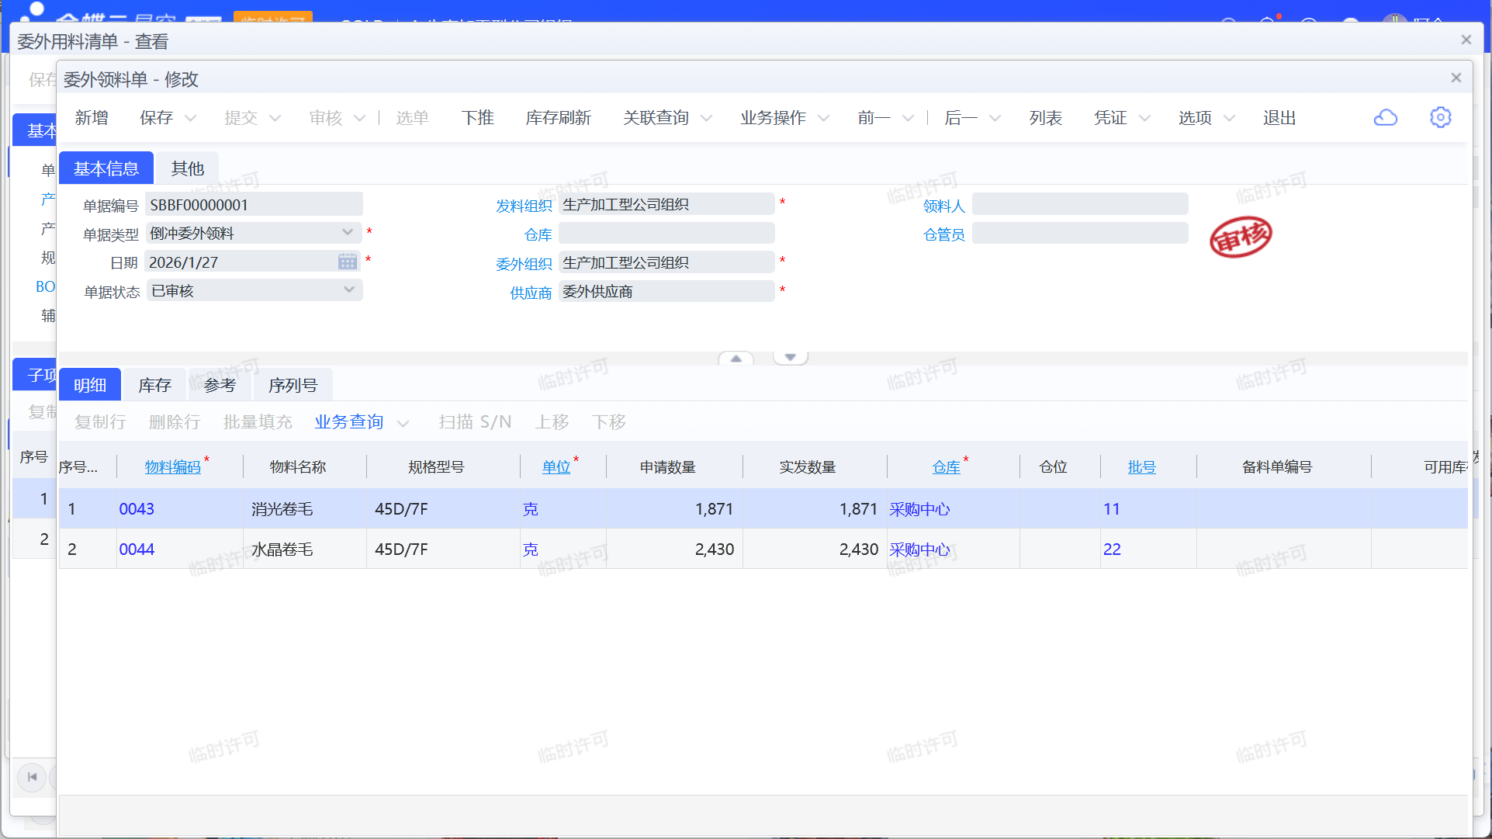Open the 库存 detail tab

tap(154, 385)
